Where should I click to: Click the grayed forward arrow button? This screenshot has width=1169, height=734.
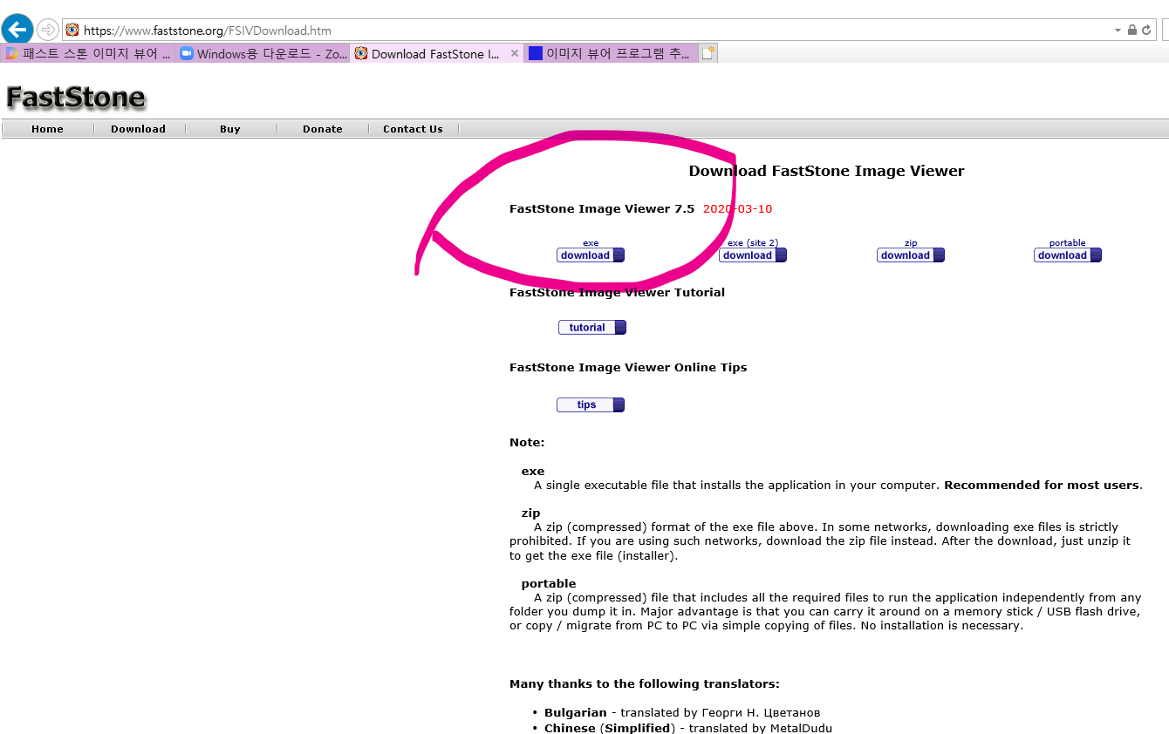click(x=48, y=30)
